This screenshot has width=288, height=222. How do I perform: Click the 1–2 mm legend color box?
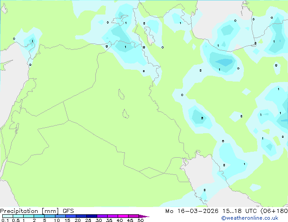[x=29, y=216]
